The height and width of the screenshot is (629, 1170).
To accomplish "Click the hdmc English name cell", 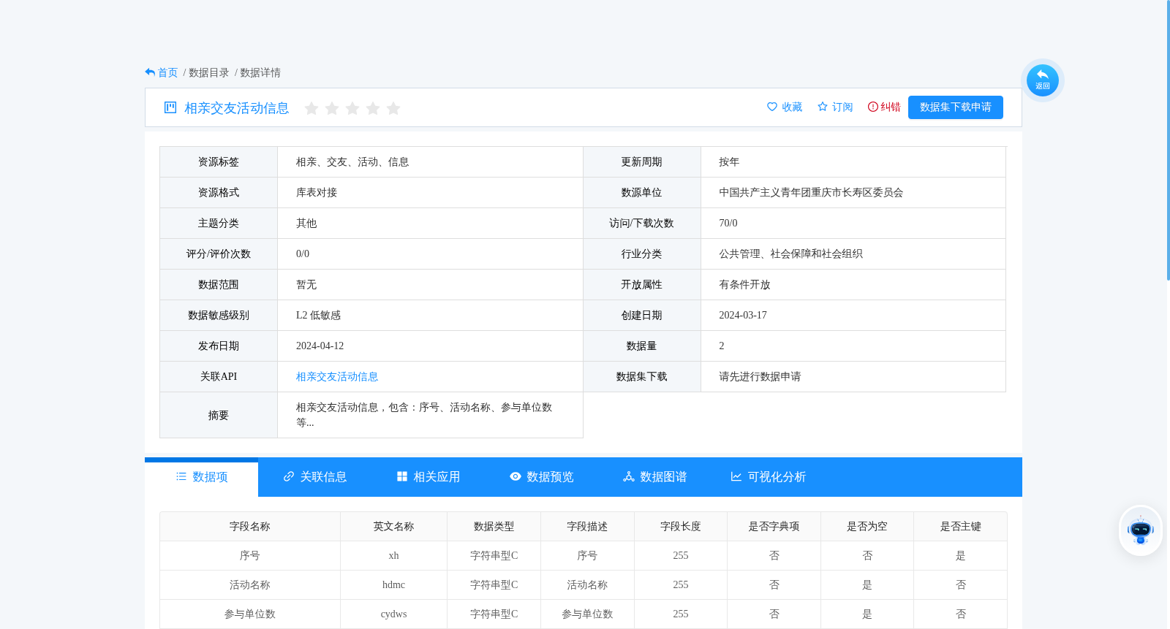I will tap(393, 584).
